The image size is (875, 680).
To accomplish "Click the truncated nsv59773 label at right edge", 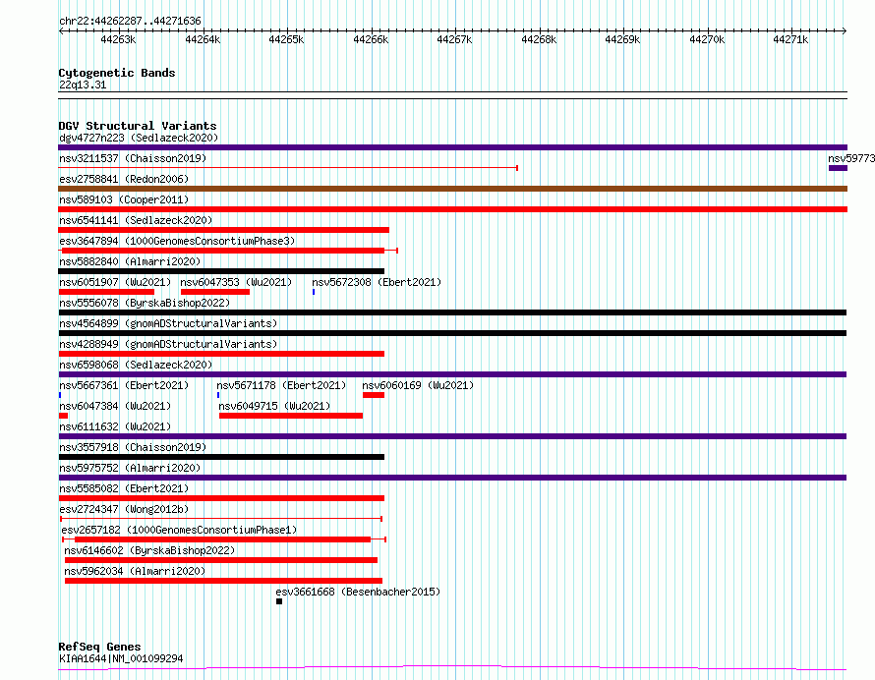I will coord(851,158).
